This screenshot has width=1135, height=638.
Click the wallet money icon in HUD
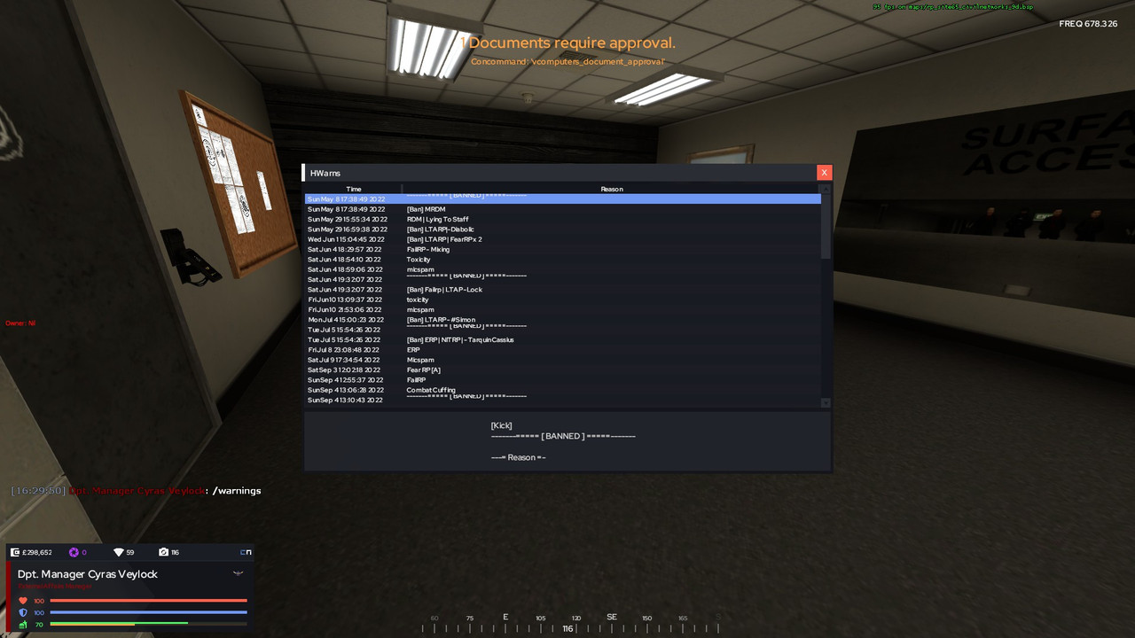(x=15, y=552)
